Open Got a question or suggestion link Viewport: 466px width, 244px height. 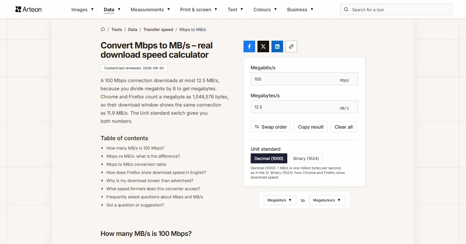[x=135, y=205]
